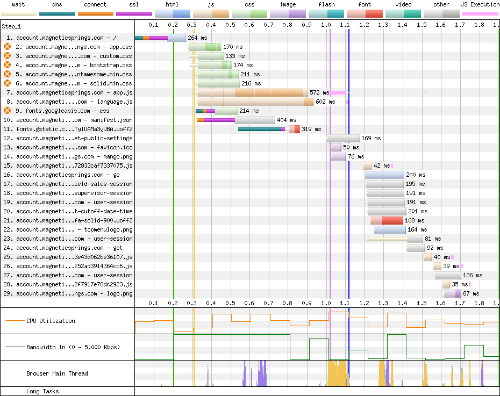Click the '404 ms' timing value
The image size is (500, 396).
[287, 120]
